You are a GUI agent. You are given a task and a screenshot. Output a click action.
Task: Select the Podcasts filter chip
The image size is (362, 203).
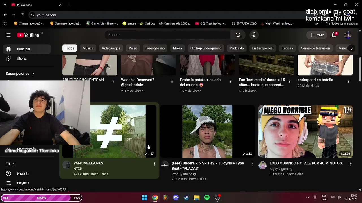click(237, 48)
